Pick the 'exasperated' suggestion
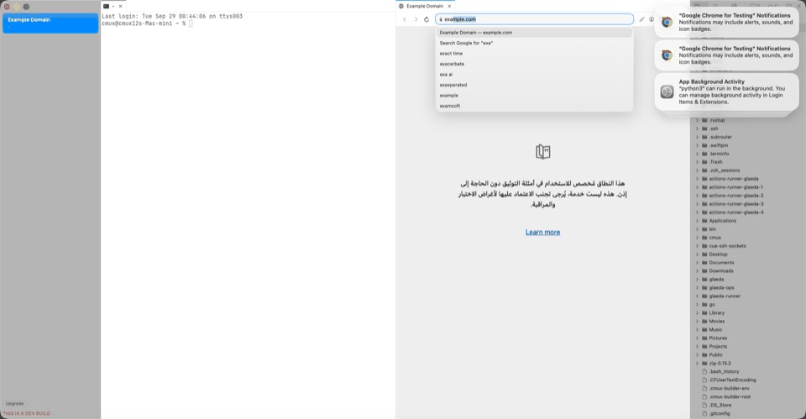Viewport: 806px width, 419px height. [x=534, y=85]
